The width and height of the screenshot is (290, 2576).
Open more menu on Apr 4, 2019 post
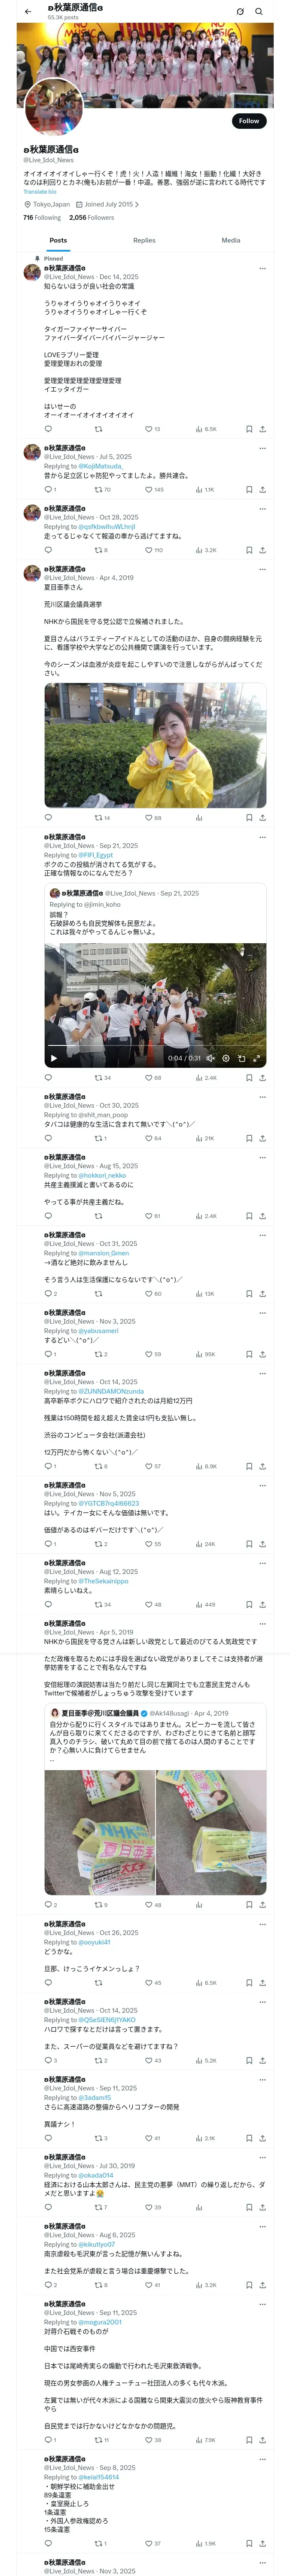262,569
